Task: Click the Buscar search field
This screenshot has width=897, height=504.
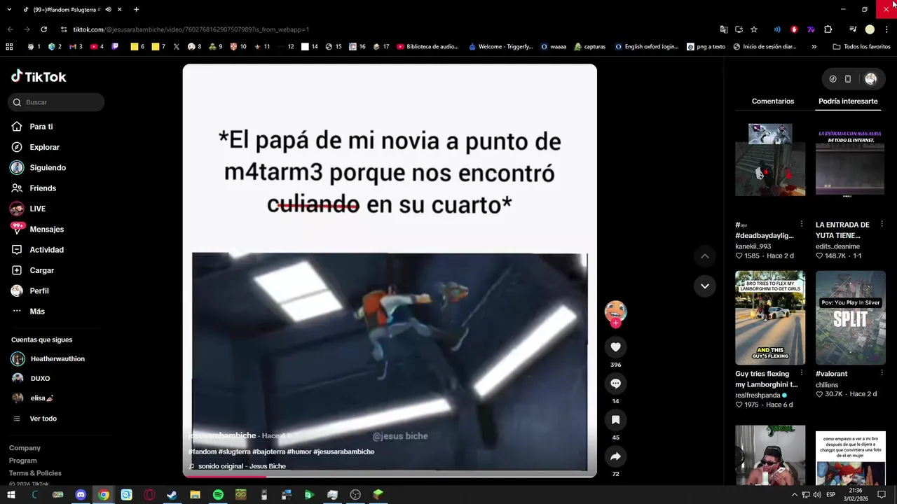Action: 56,102
